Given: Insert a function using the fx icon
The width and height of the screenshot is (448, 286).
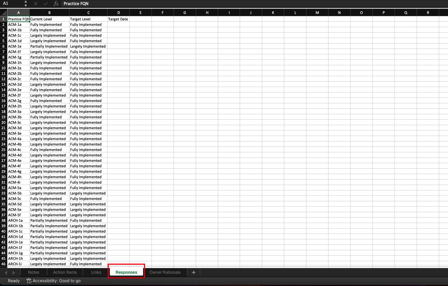Looking at the screenshot, I should 57,4.
